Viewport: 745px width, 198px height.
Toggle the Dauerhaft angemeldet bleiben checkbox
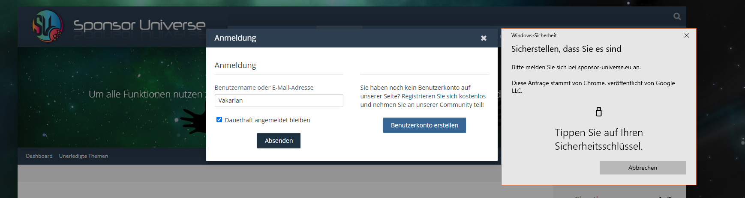tap(219, 120)
